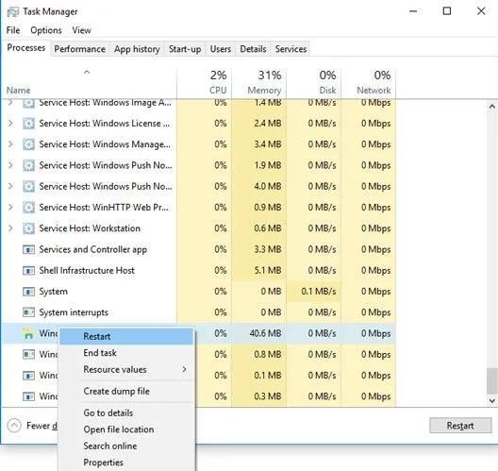
Task: Sort by the Disk column header
Action: click(x=313, y=83)
